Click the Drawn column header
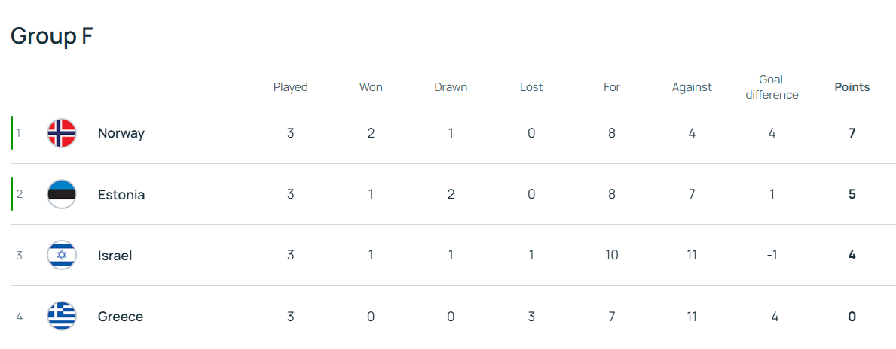The height and width of the screenshot is (349, 896). pos(451,87)
